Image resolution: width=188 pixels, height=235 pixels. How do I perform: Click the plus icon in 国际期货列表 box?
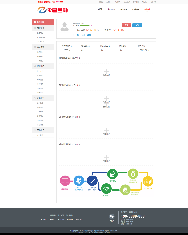click(106, 157)
